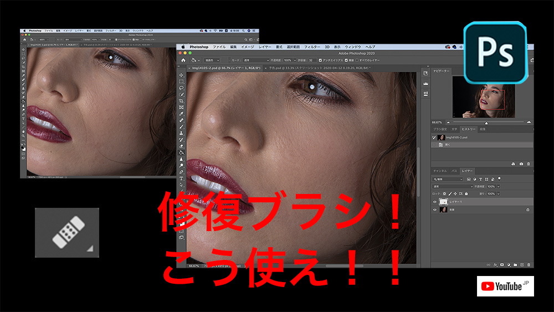This screenshot has height=312, width=554.
Task: Select the Horizontal Type tool
Action: (181, 178)
